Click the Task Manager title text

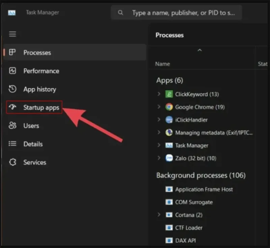(43, 12)
